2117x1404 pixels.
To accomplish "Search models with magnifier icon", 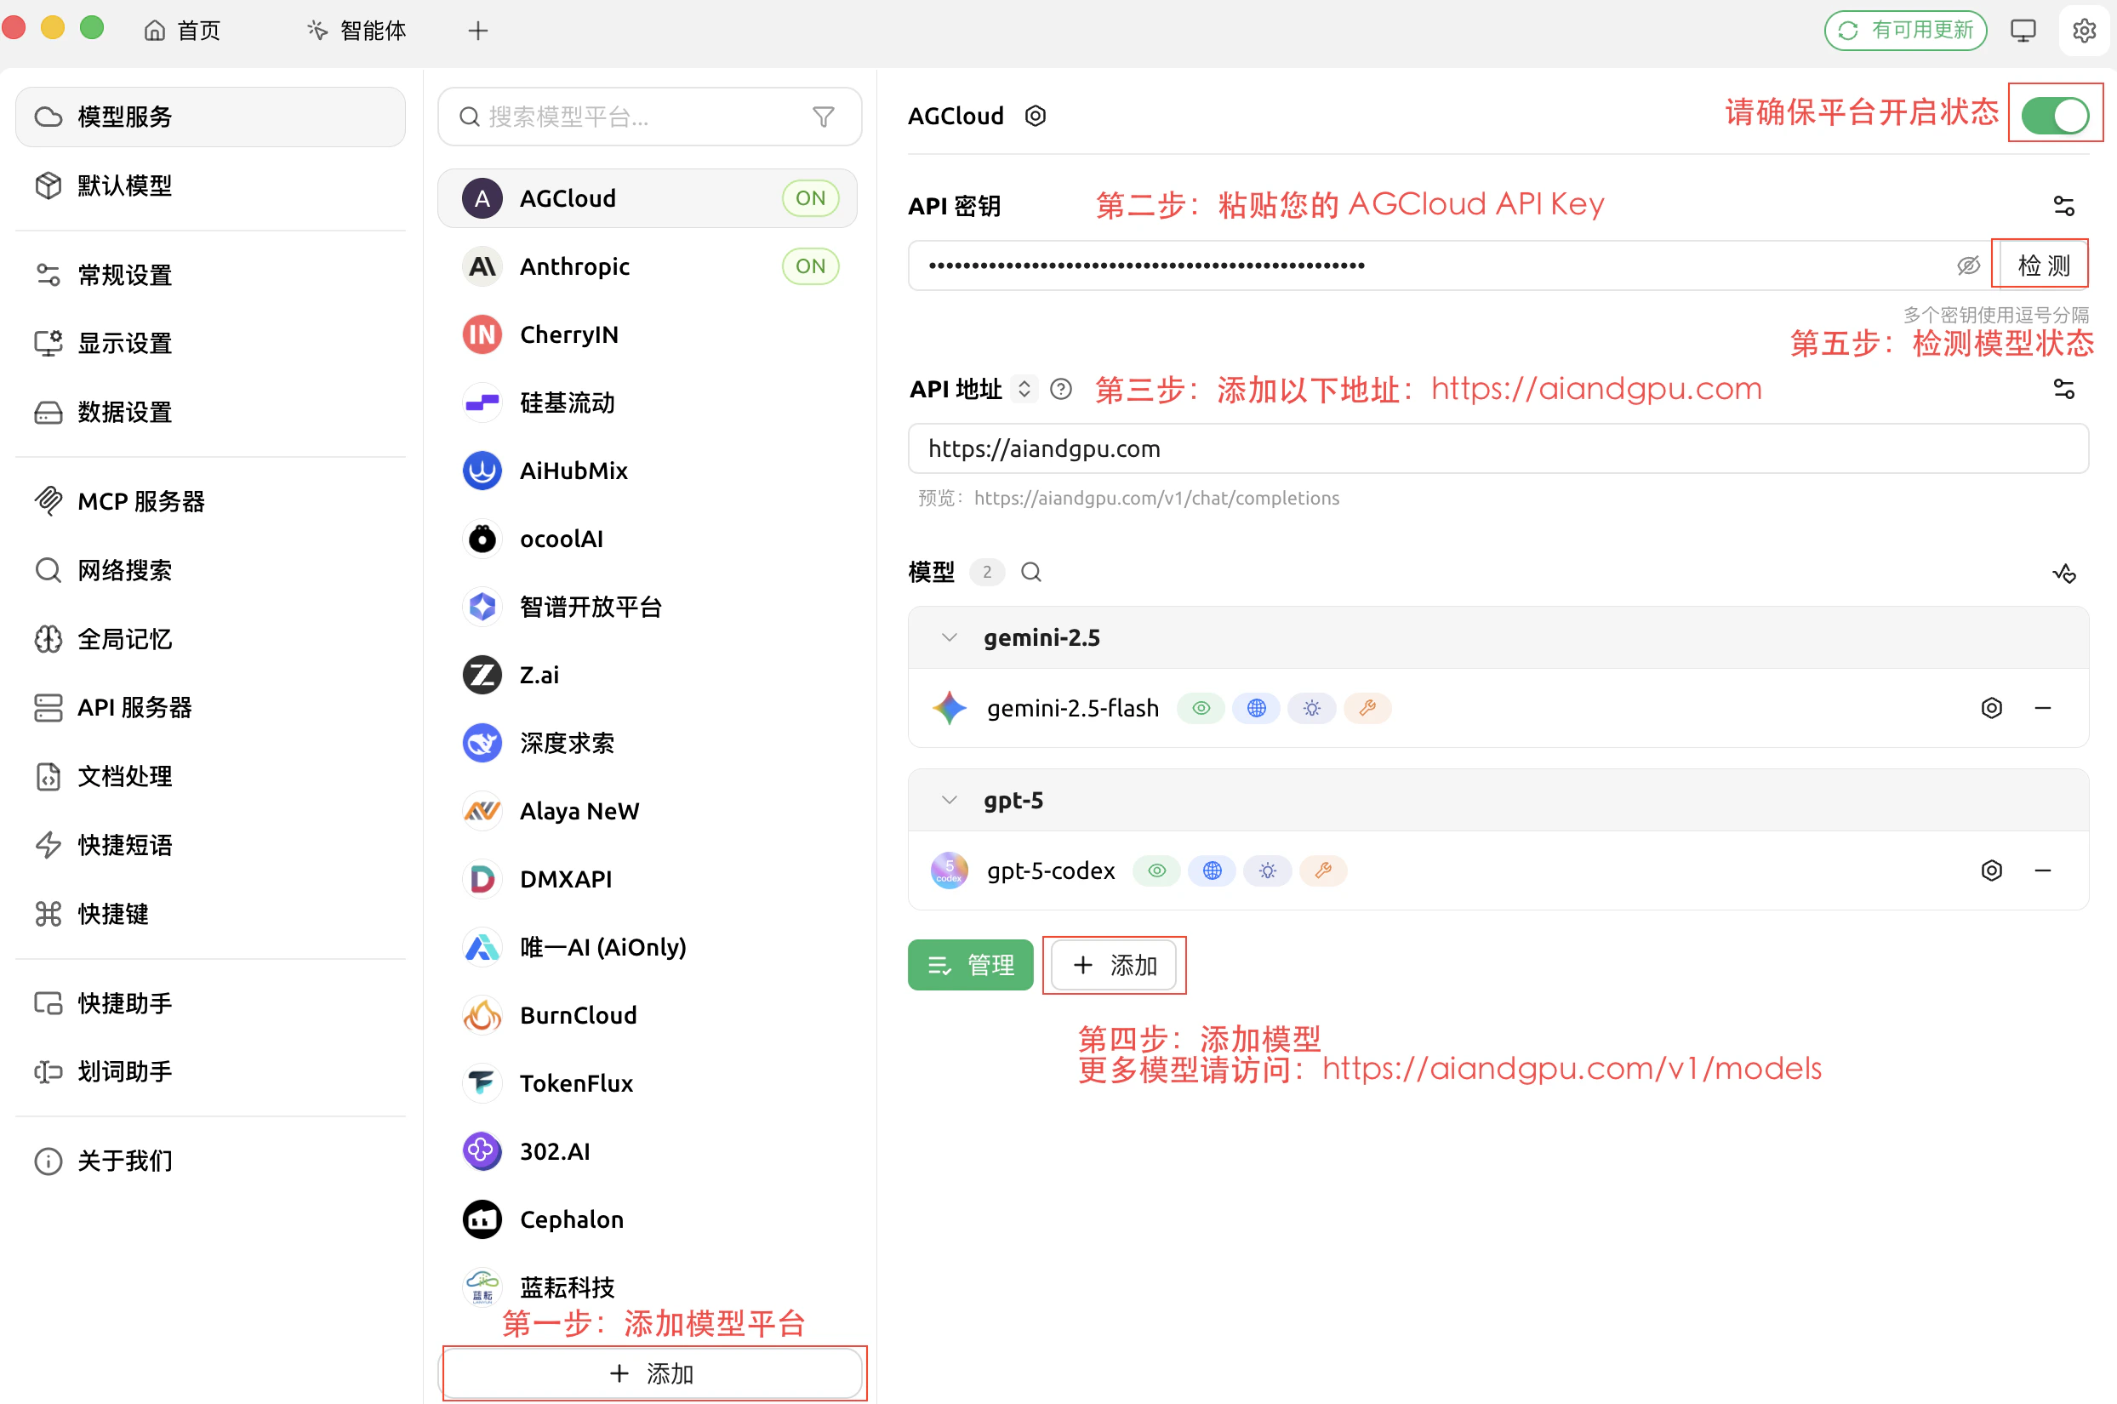I will tap(1031, 572).
